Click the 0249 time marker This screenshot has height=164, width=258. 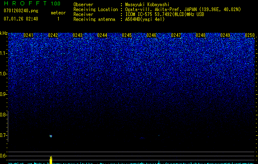coord(225,35)
